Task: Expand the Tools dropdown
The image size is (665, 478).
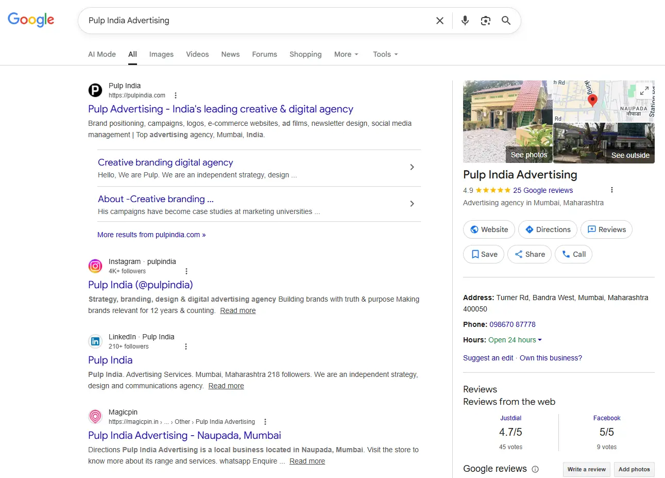Action: (x=385, y=54)
